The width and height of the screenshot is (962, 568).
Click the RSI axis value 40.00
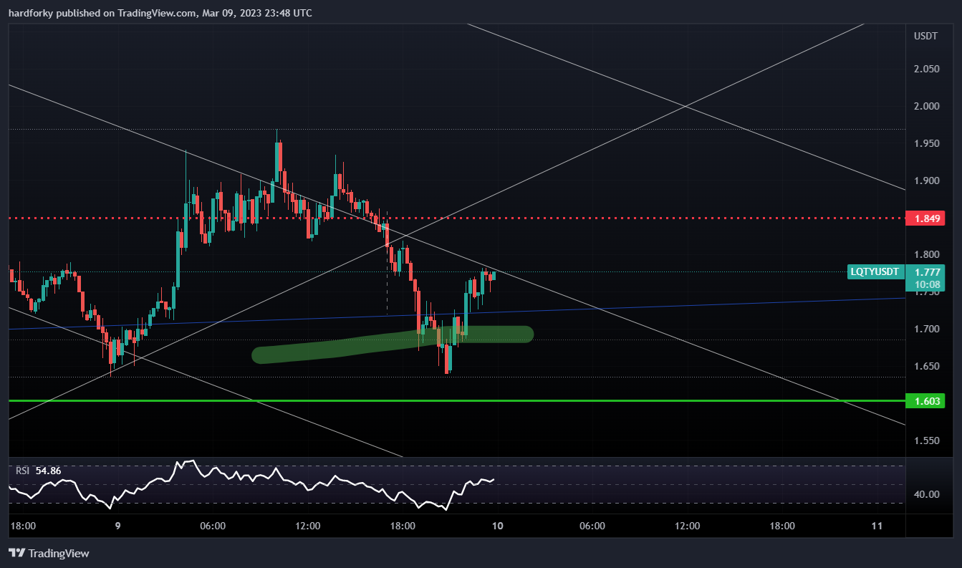point(927,494)
